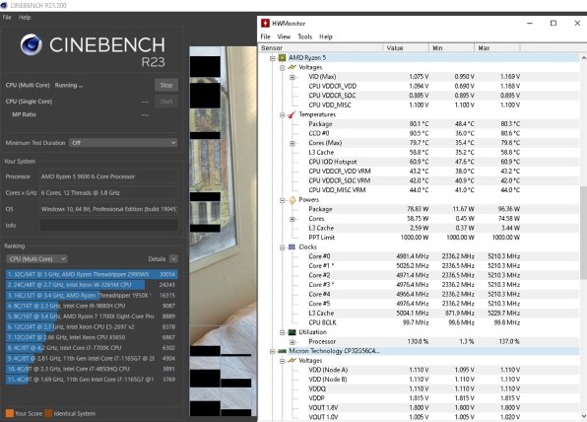Select the Ryzen Threadripper 2990WX ranking row
Screen dimensions: 587x422
pyautogui.click(x=92, y=274)
